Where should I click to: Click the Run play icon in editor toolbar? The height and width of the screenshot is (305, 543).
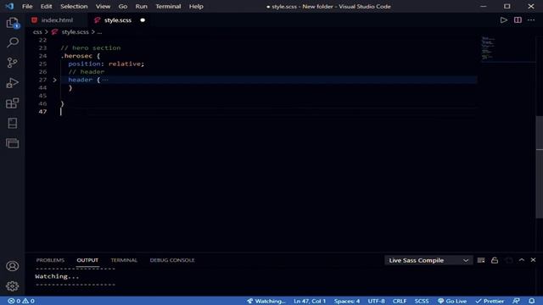click(503, 20)
